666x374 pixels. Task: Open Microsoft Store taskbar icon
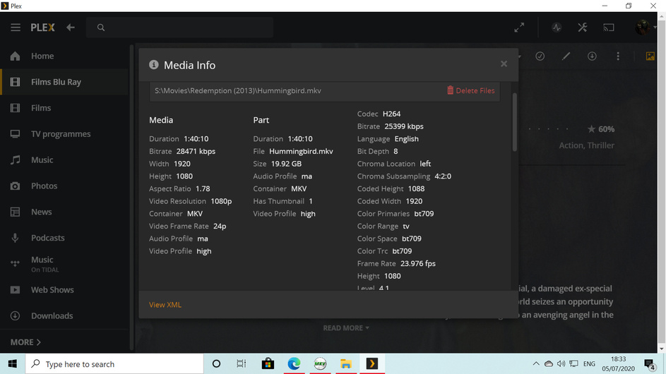point(268,364)
